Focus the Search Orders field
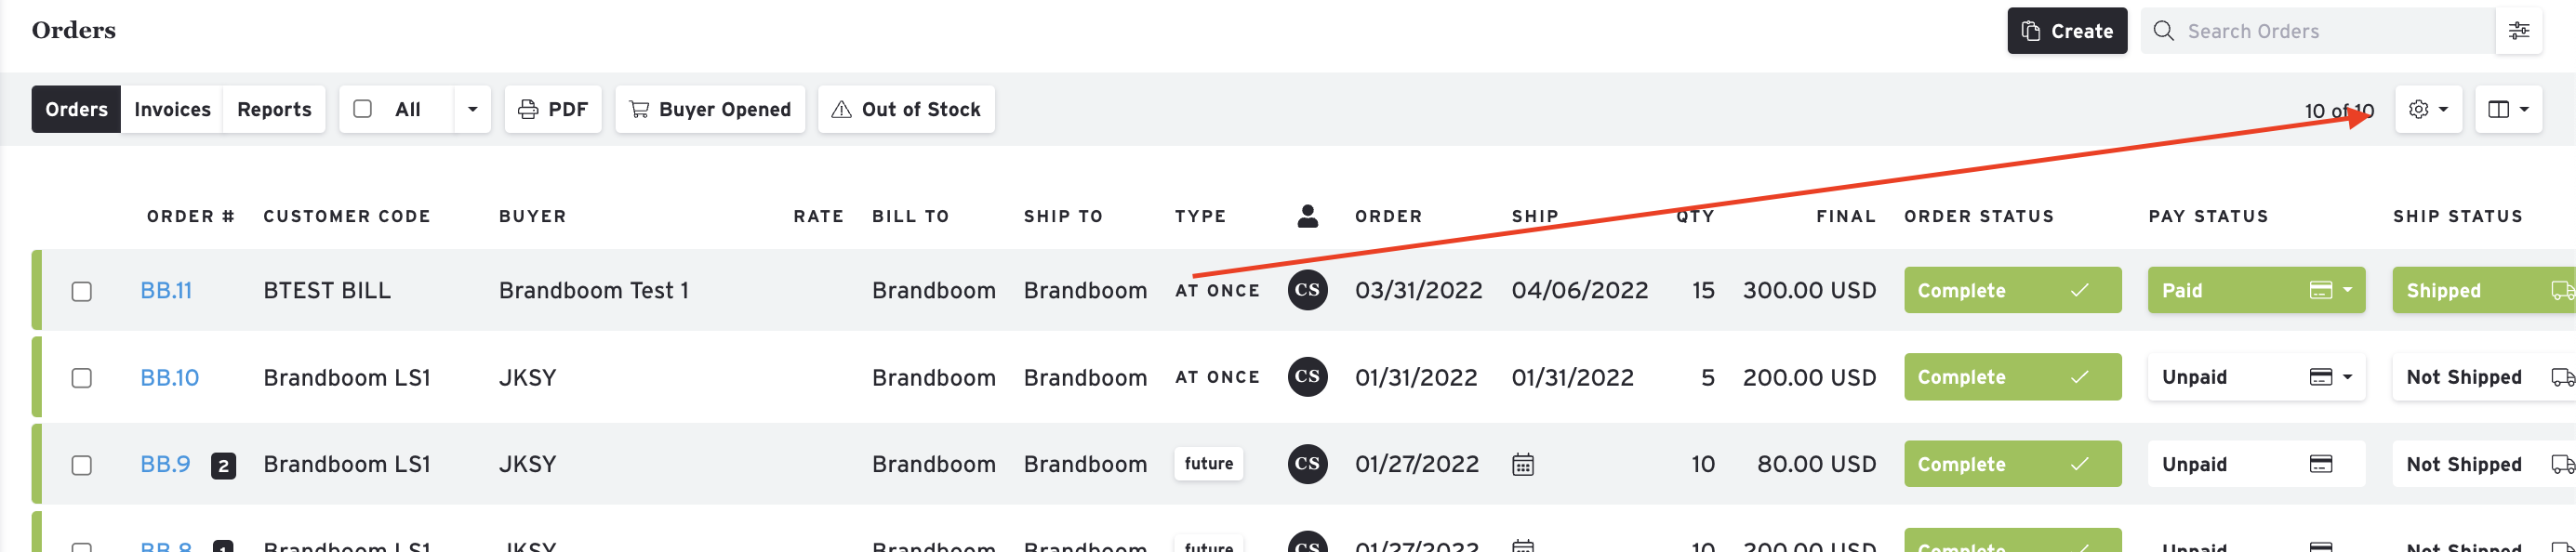The image size is (2576, 552). (x=2317, y=31)
